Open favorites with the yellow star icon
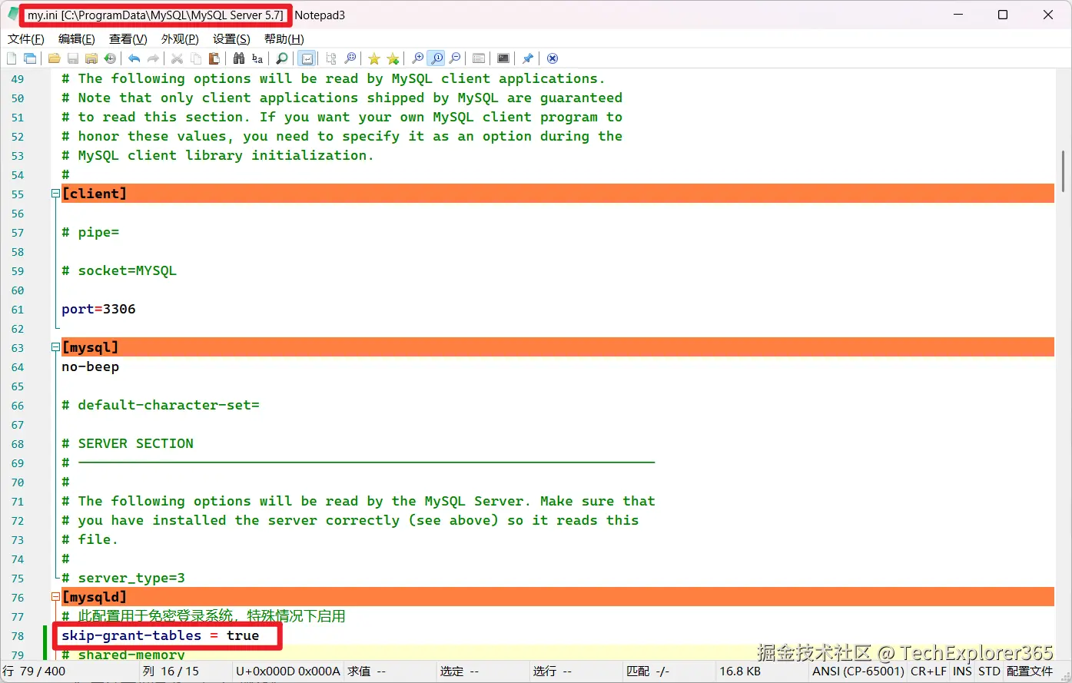The image size is (1072, 683). [374, 58]
